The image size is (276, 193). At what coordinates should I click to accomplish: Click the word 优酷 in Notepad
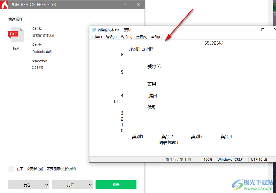point(152,107)
